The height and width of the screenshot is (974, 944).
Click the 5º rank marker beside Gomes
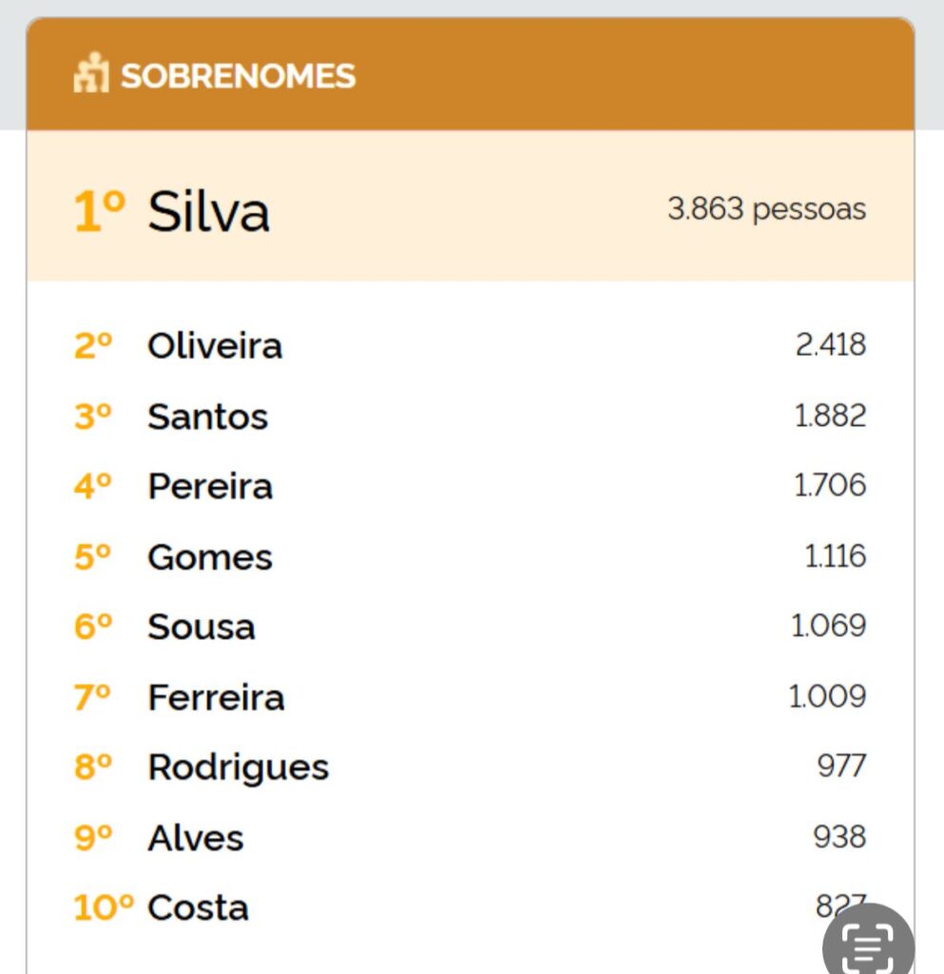(x=91, y=557)
